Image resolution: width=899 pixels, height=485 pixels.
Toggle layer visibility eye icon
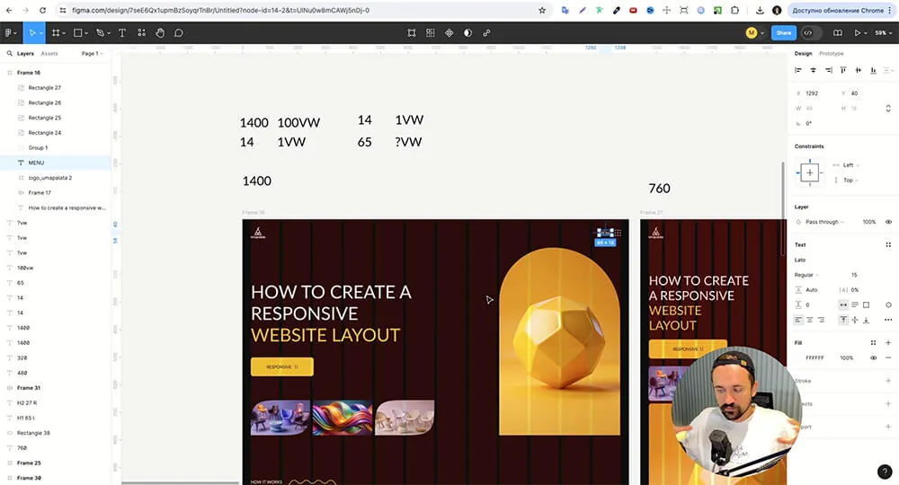point(888,222)
